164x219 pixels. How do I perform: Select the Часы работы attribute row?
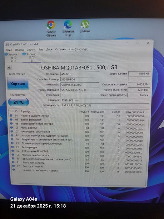click(77, 128)
